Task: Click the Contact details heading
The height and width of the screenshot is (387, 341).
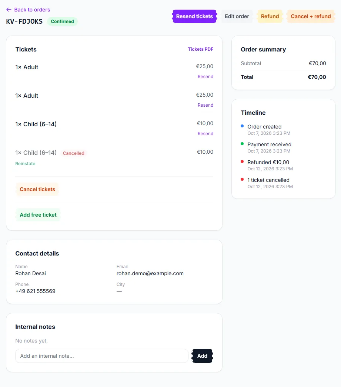Action: click(37, 253)
